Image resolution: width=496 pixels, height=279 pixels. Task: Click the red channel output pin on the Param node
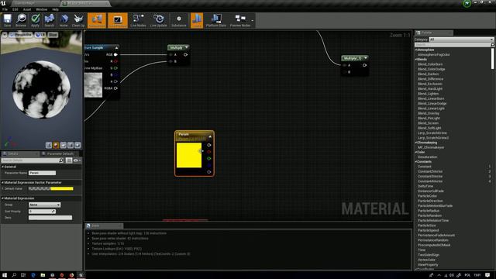(208, 152)
